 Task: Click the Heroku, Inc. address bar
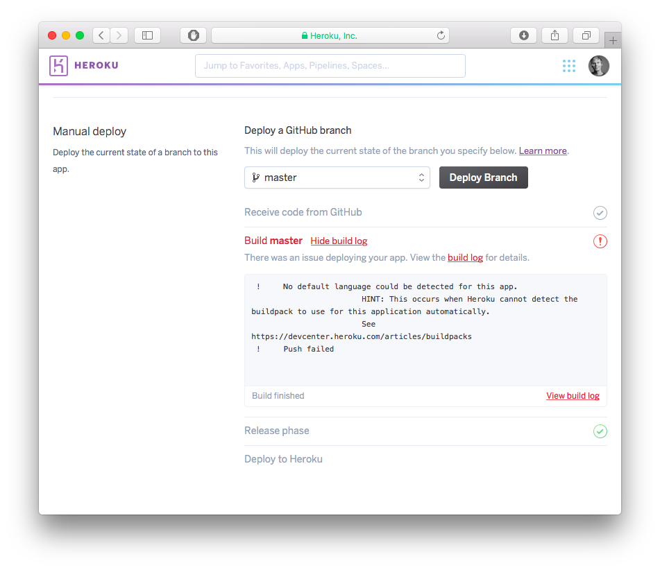(x=330, y=35)
